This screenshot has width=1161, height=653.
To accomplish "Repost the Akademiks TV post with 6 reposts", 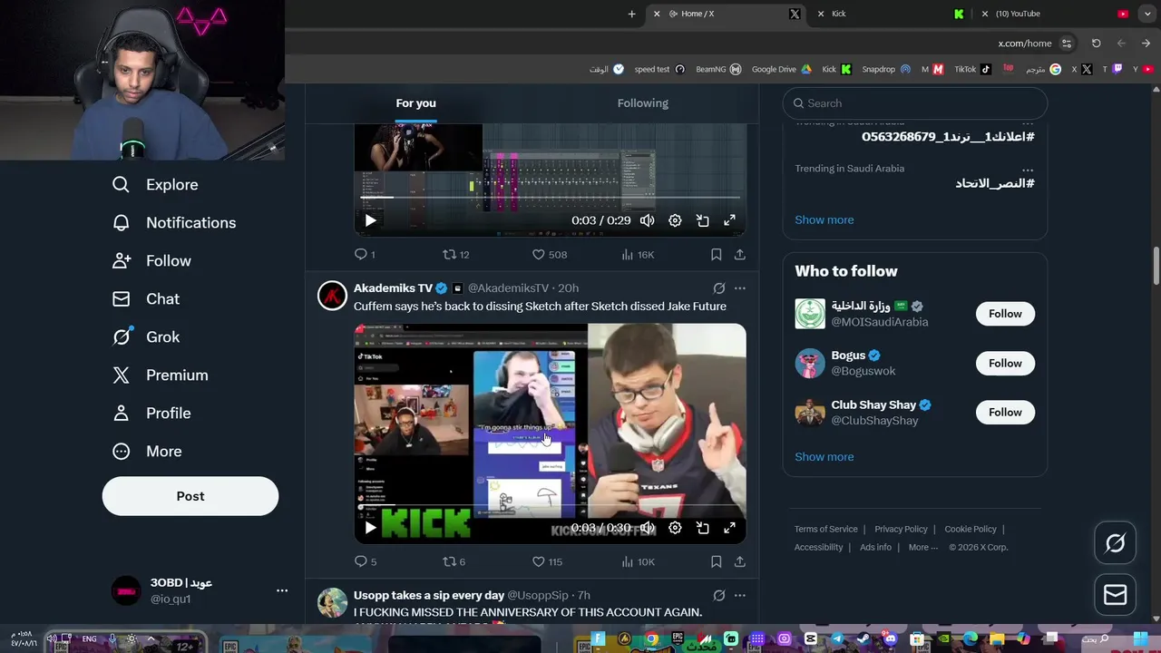I will [x=454, y=561].
